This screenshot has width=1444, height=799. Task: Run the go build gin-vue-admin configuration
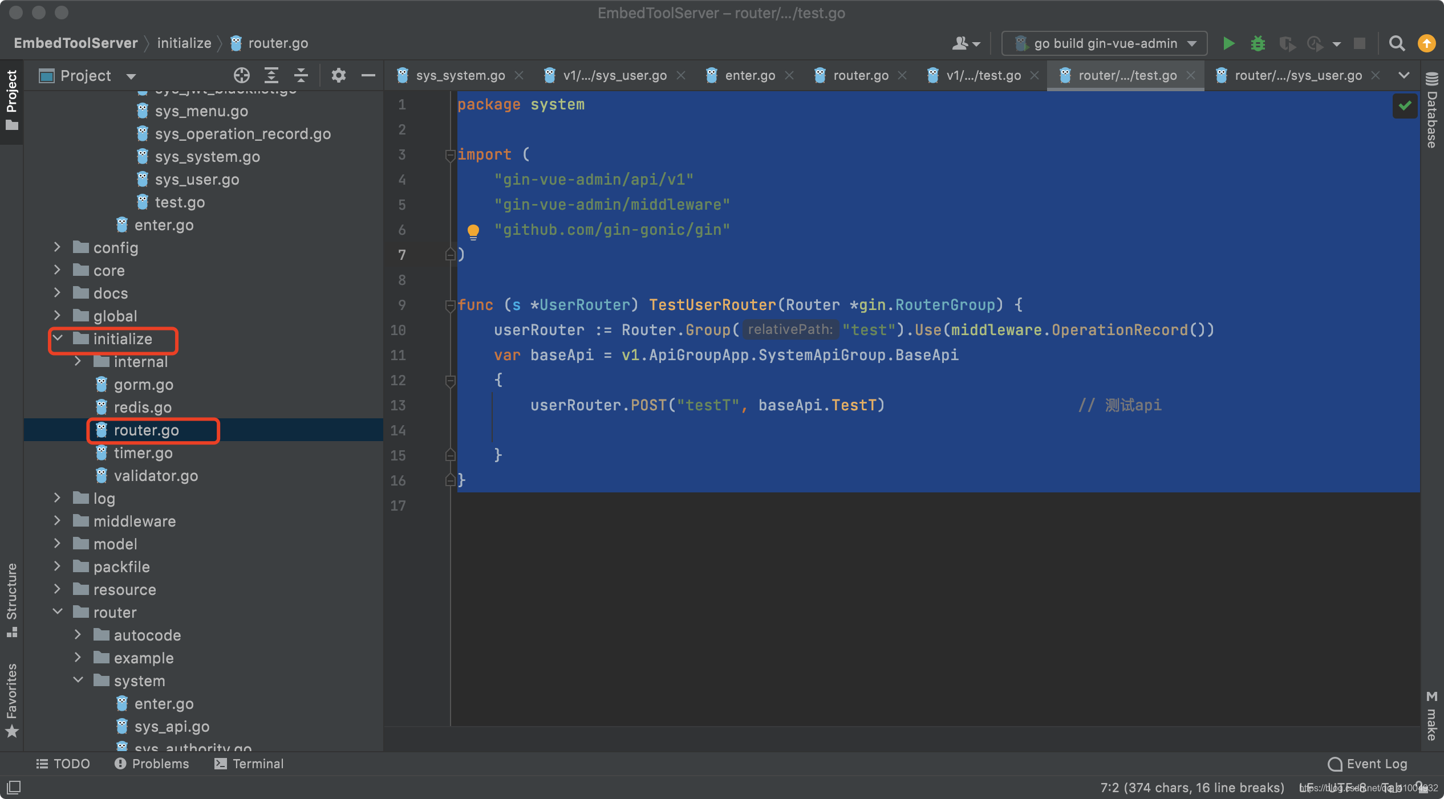tap(1228, 43)
